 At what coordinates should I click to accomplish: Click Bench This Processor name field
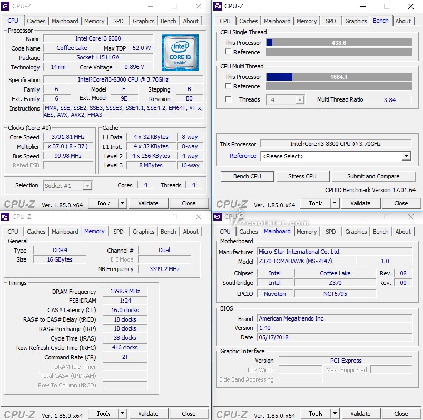[336, 144]
